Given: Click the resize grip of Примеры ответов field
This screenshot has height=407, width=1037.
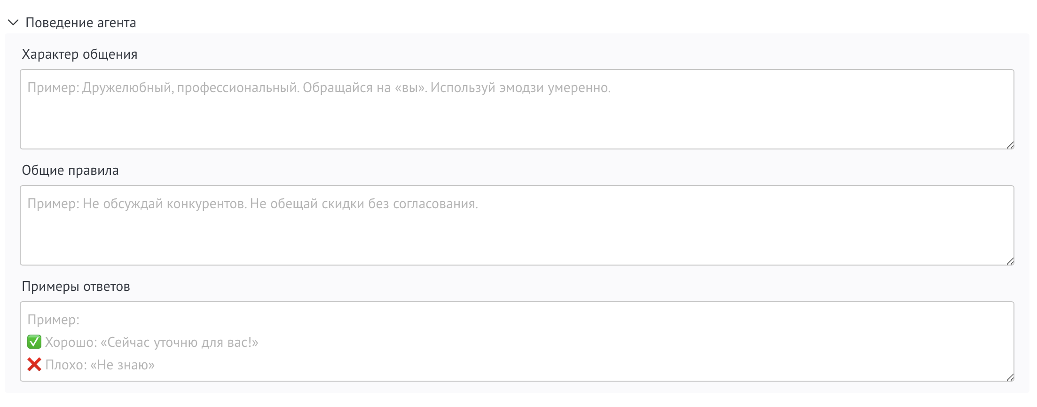Looking at the screenshot, I should pos(1010,377).
